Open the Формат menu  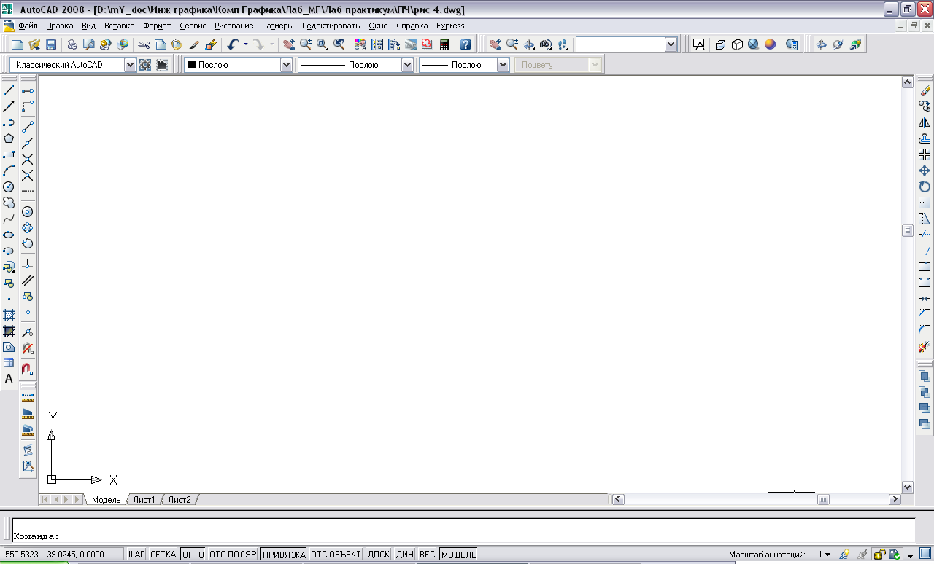pyautogui.click(x=157, y=26)
